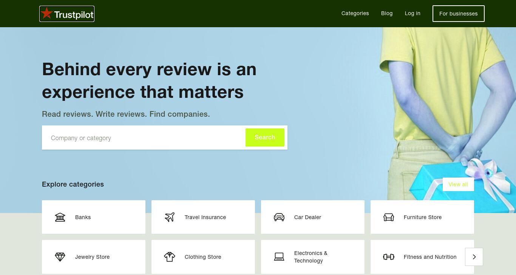Click the sofa icon for Furniture Store
Image resolution: width=516 pixels, height=275 pixels.
(389, 217)
